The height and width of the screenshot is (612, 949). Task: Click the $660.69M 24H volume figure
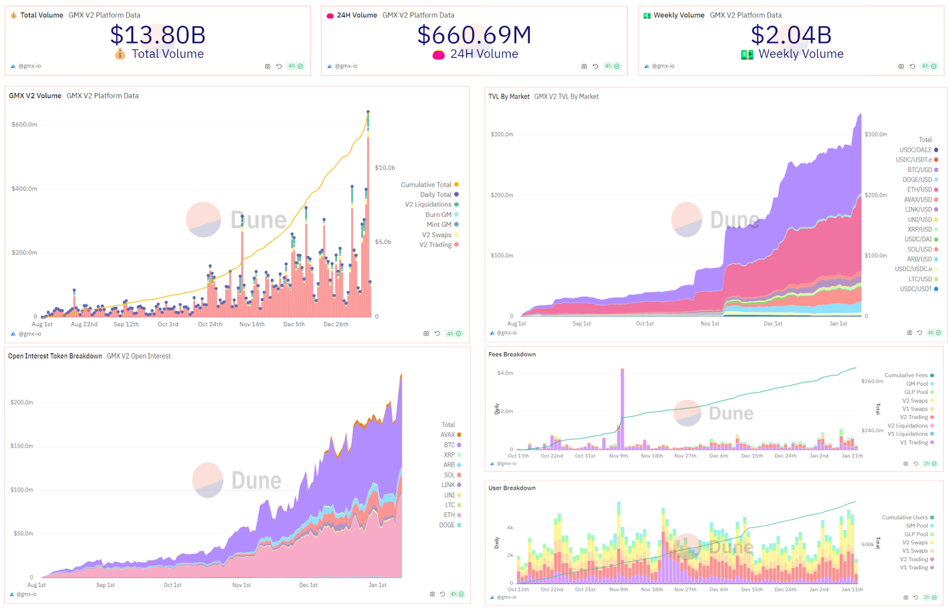pos(474,35)
